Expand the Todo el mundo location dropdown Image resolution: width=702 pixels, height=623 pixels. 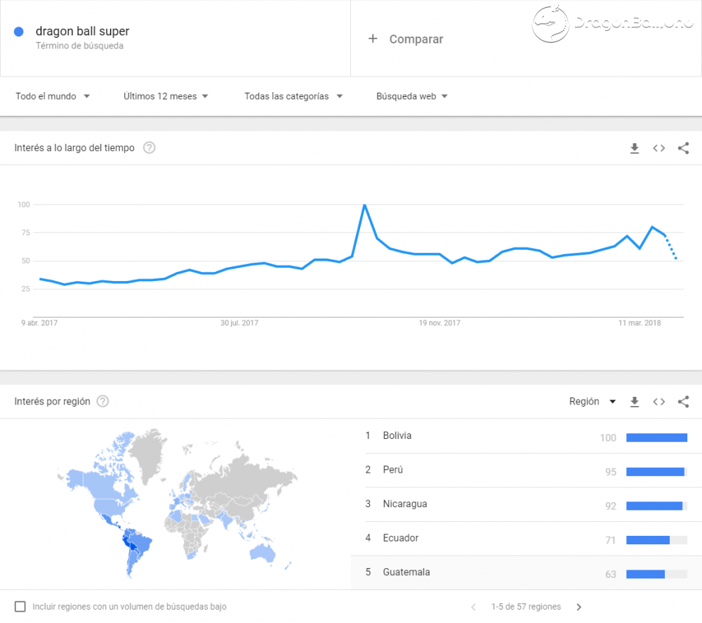(53, 96)
